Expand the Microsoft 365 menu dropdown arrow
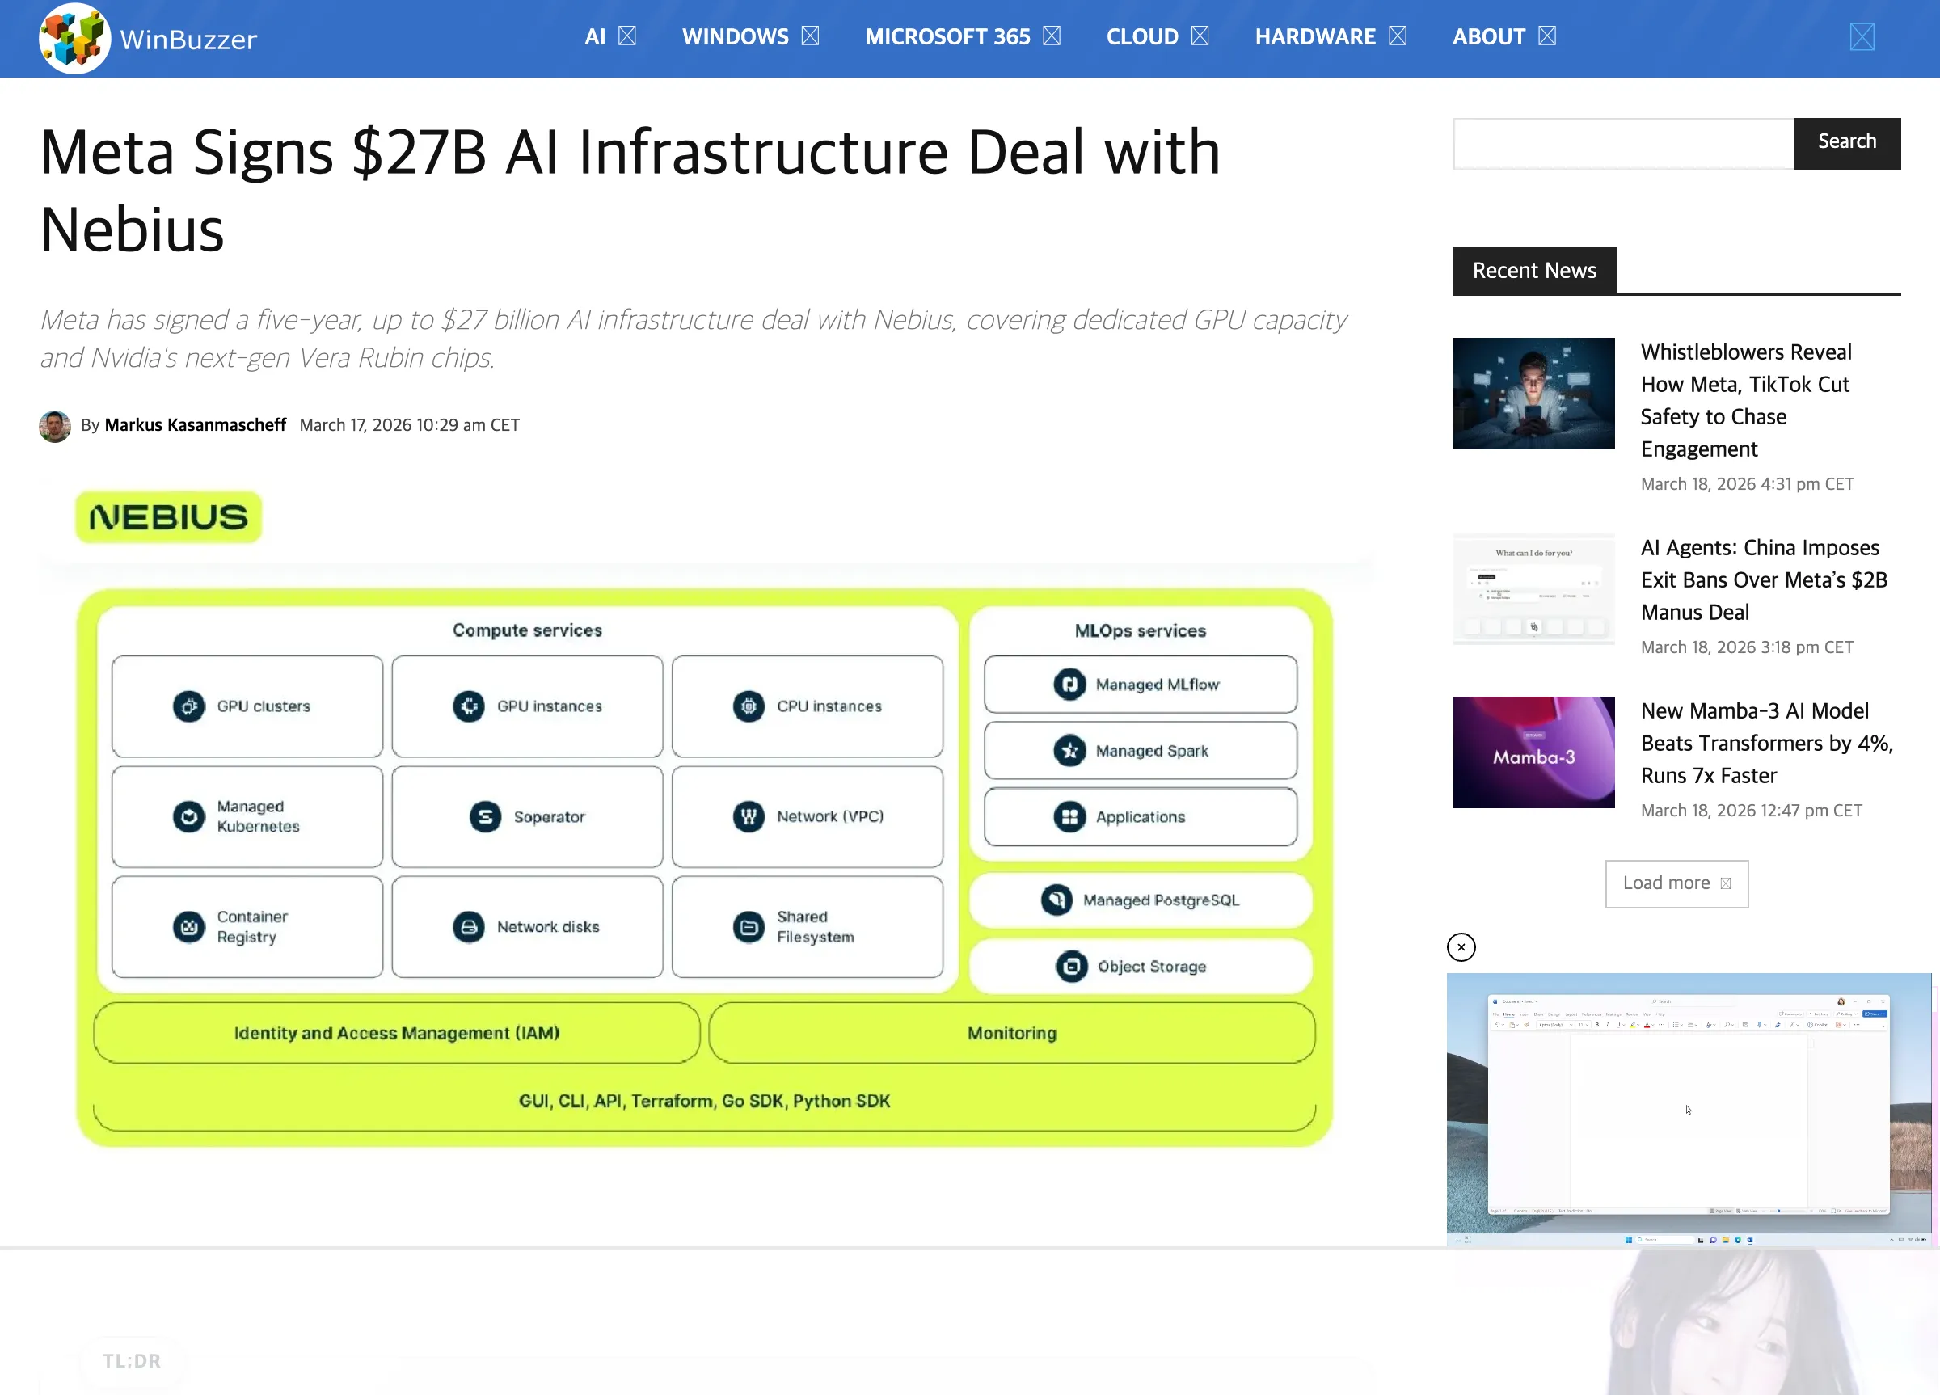The image size is (1940, 1395). (x=1052, y=36)
